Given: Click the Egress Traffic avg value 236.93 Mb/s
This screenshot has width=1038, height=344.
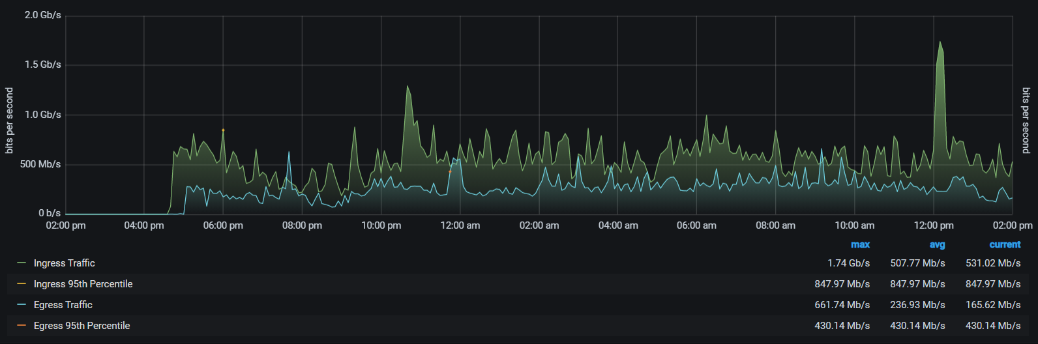Looking at the screenshot, I should pos(917,305).
